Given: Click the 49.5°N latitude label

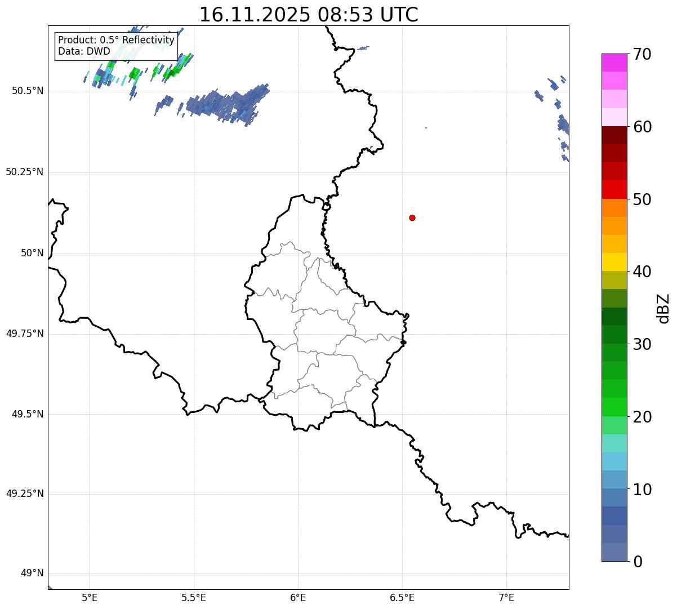Looking at the screenshot, I should point(27,414).
